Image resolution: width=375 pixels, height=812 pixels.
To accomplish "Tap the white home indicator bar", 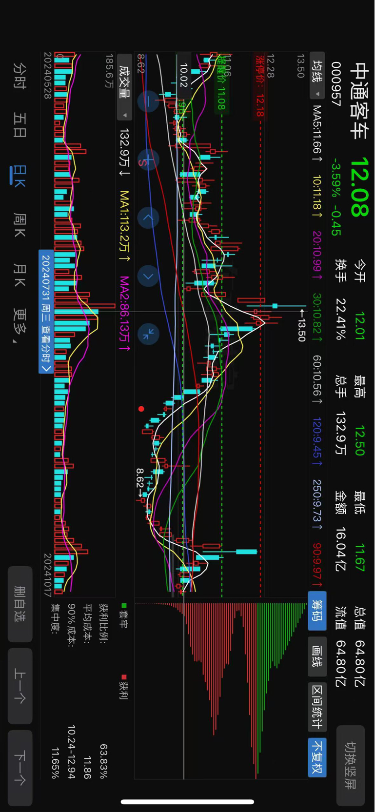I will 187,802.
